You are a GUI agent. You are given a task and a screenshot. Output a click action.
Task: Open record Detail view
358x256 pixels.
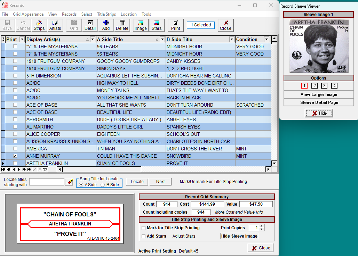tap(90, 25)
